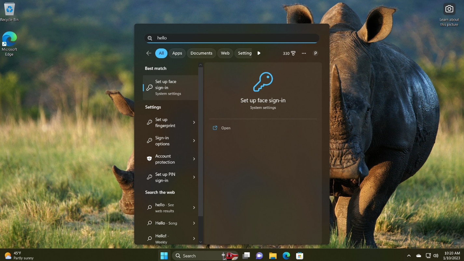Switch to the Apps filter tab

(177, 53)
